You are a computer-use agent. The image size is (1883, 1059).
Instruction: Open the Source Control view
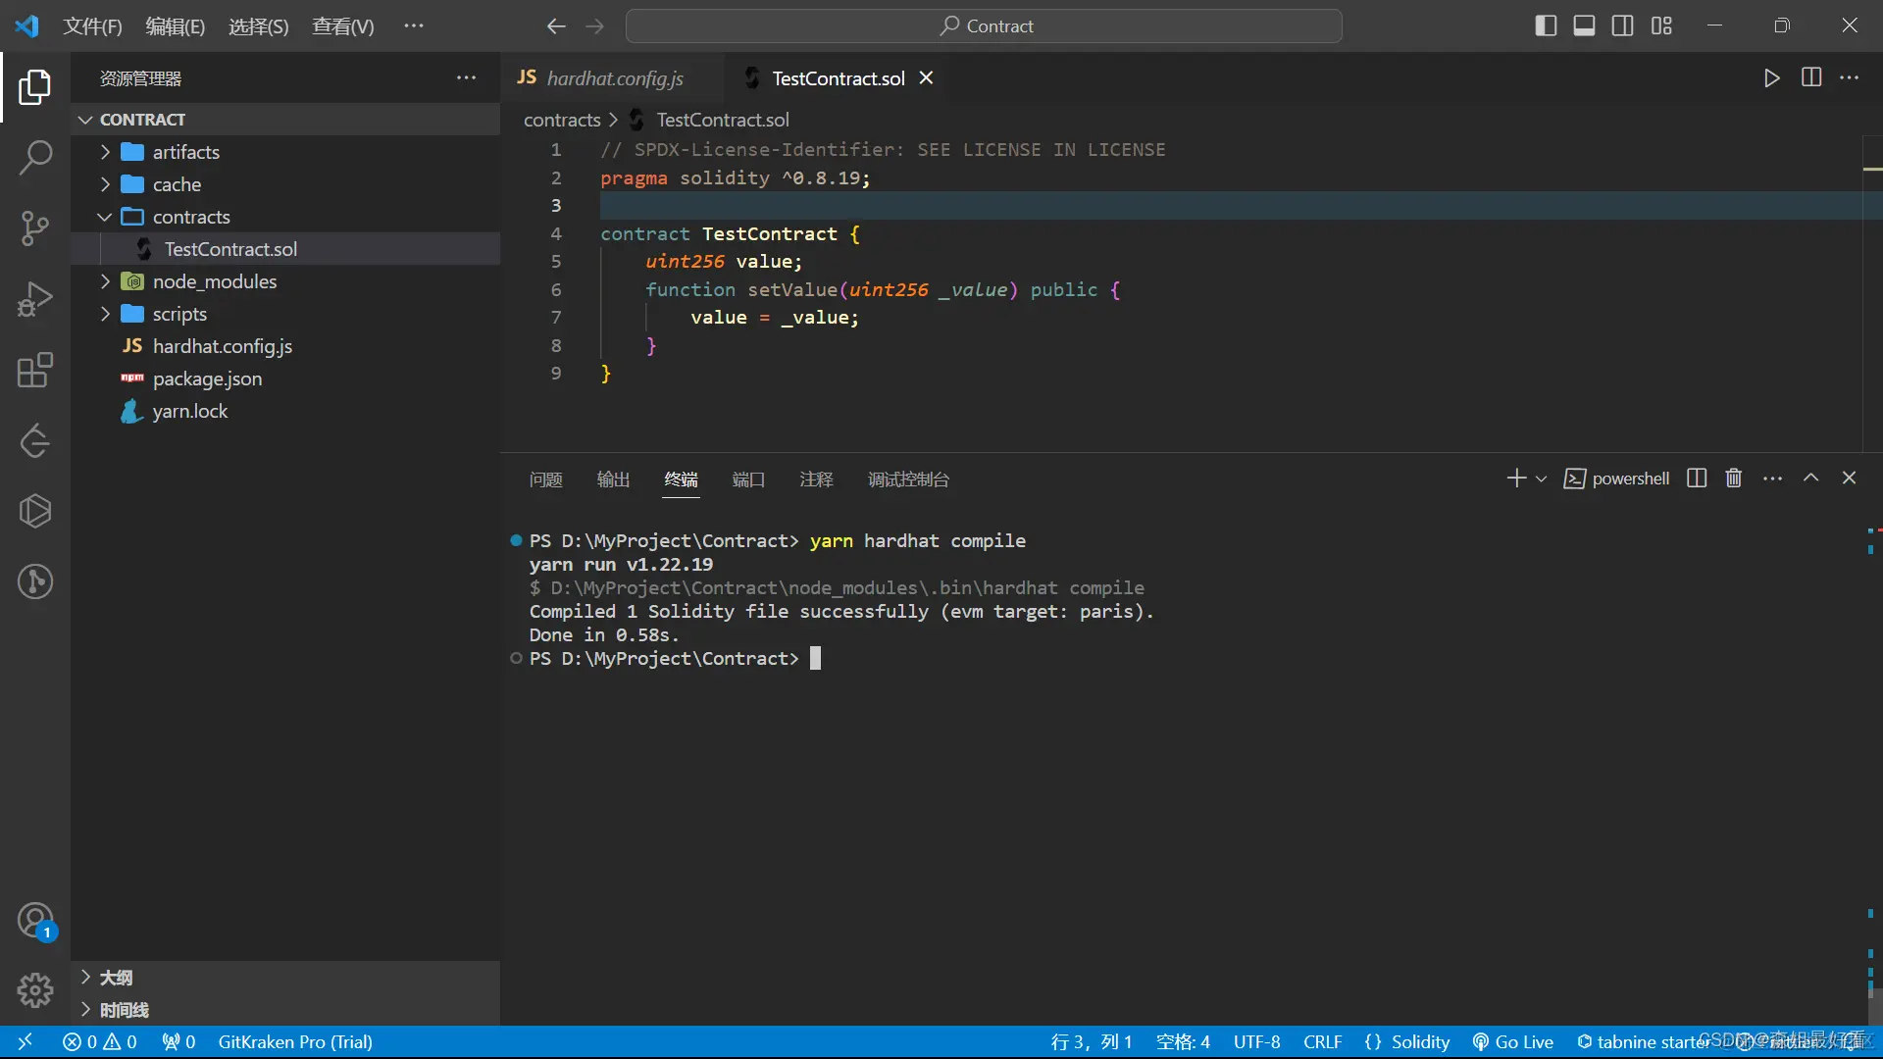pyautogui.click(x=35, y=227)
